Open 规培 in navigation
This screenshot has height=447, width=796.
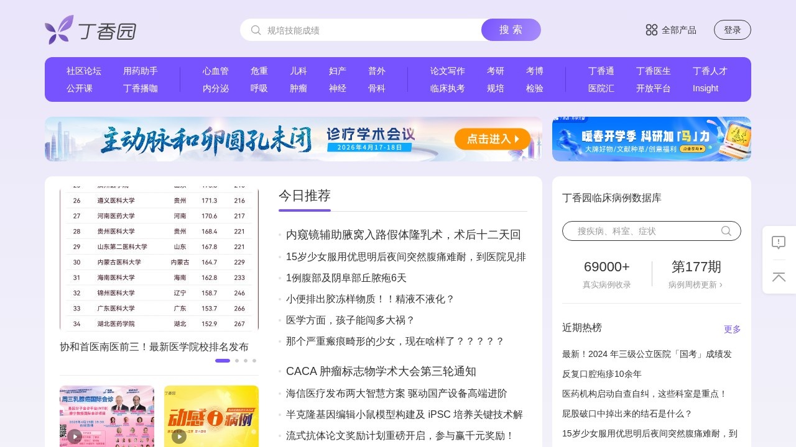496,88
